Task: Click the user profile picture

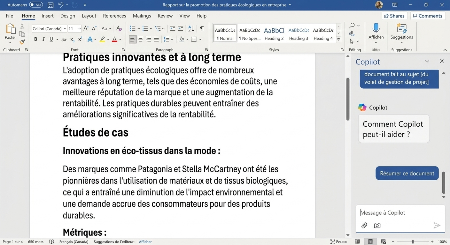Action: 379,5
